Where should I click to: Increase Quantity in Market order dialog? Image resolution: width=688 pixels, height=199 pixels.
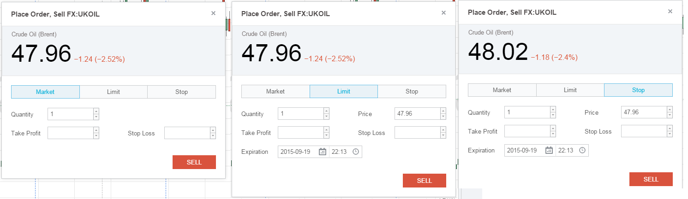96,111
